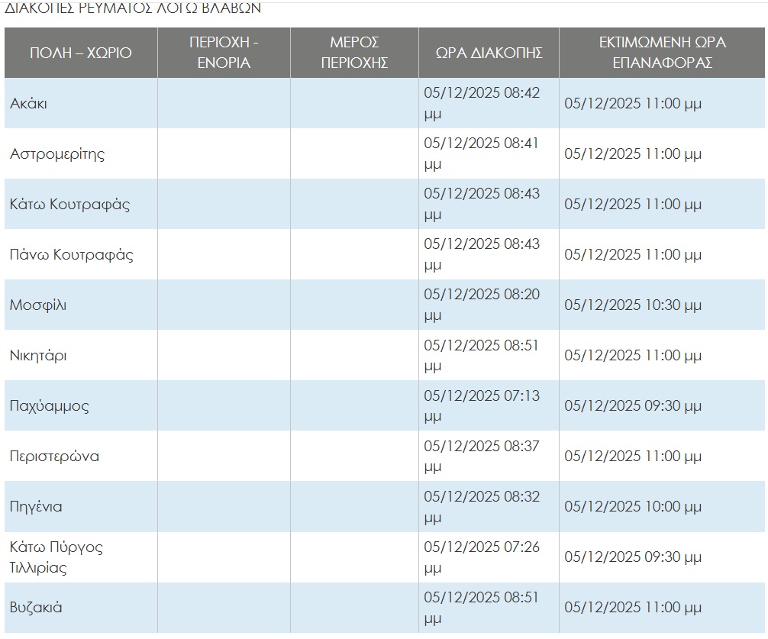
Task: Select the Ακάκι town cell
Action: pyautogui.click(x=28, y=103)
